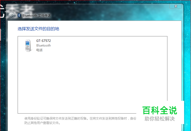Click the '电话' device type label
Viewport: 191px width, 131px height.
[39, 50]
